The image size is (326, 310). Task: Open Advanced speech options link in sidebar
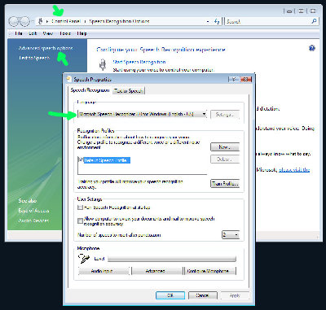point(46,48)
